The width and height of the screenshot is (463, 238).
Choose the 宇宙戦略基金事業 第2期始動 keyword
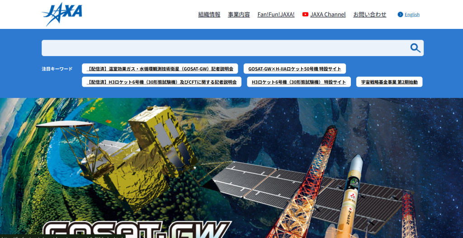[389, 82]
